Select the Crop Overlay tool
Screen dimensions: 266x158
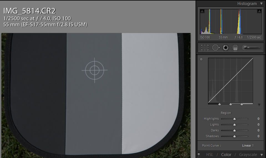tap(205, 48)
